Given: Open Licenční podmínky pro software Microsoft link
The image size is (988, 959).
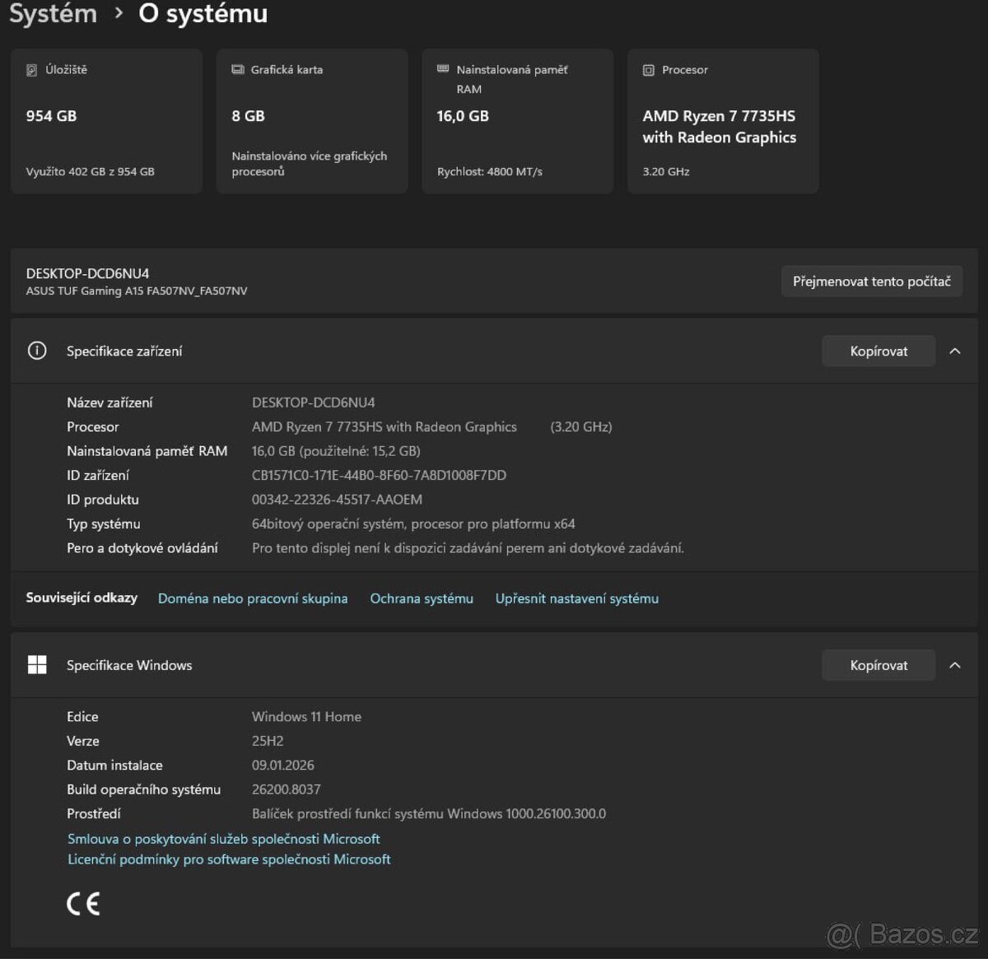Looking at the screenshot, I should click(x=229, y=859).
